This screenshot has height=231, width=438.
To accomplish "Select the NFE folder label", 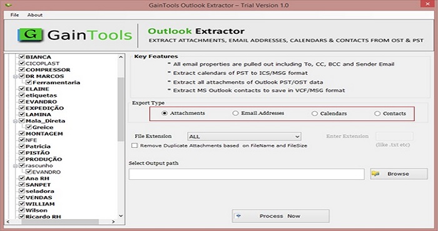I will [x=31, y=140].
